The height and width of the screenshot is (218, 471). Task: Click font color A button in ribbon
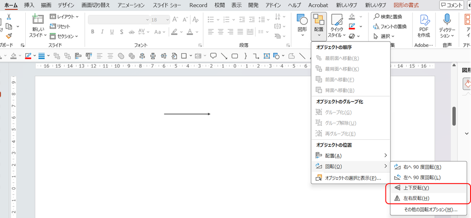point(190,32)
